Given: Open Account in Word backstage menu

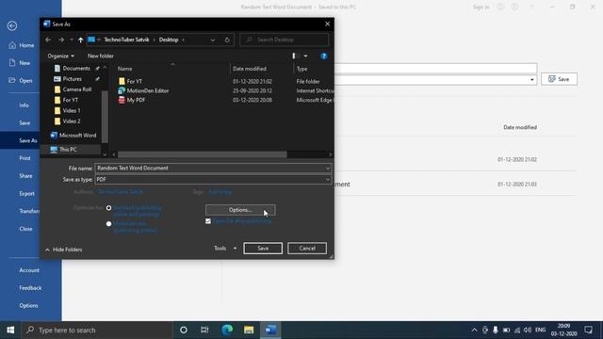Looking at the screenshot, I should coord(29,270).
